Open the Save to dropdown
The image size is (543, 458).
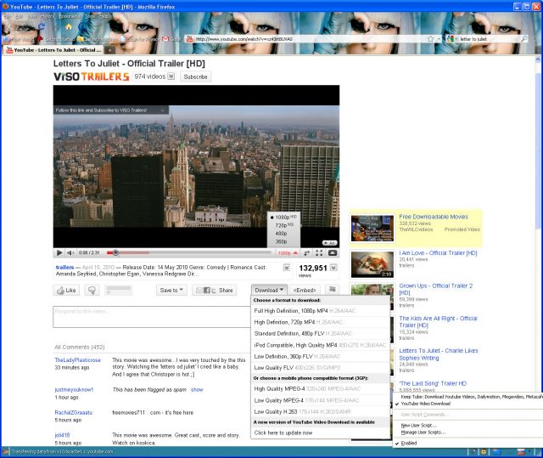point(171,290)
